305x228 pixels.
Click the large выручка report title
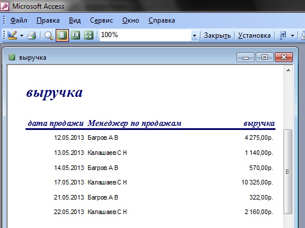click(55, 93)
